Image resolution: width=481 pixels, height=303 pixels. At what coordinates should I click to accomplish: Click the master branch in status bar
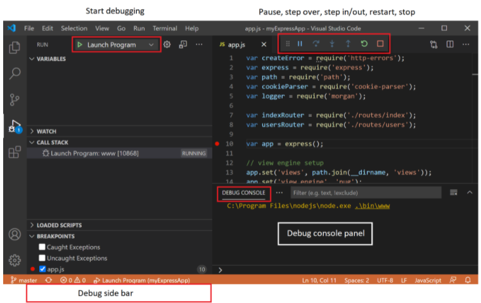24,280
